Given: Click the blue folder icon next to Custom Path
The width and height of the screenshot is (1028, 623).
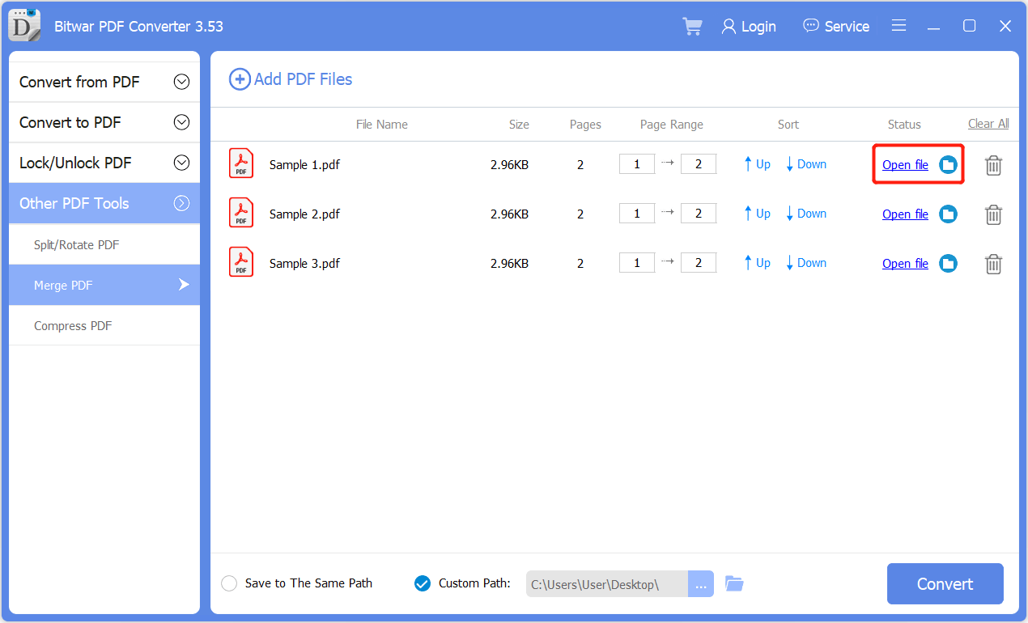Looking at the screenshot, I should point(734,583).
